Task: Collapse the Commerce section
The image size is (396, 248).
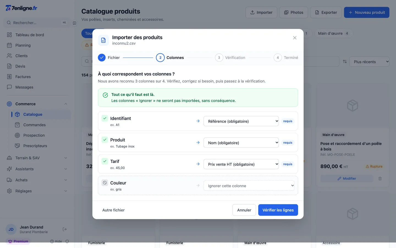Action: (x=37, y=104)
